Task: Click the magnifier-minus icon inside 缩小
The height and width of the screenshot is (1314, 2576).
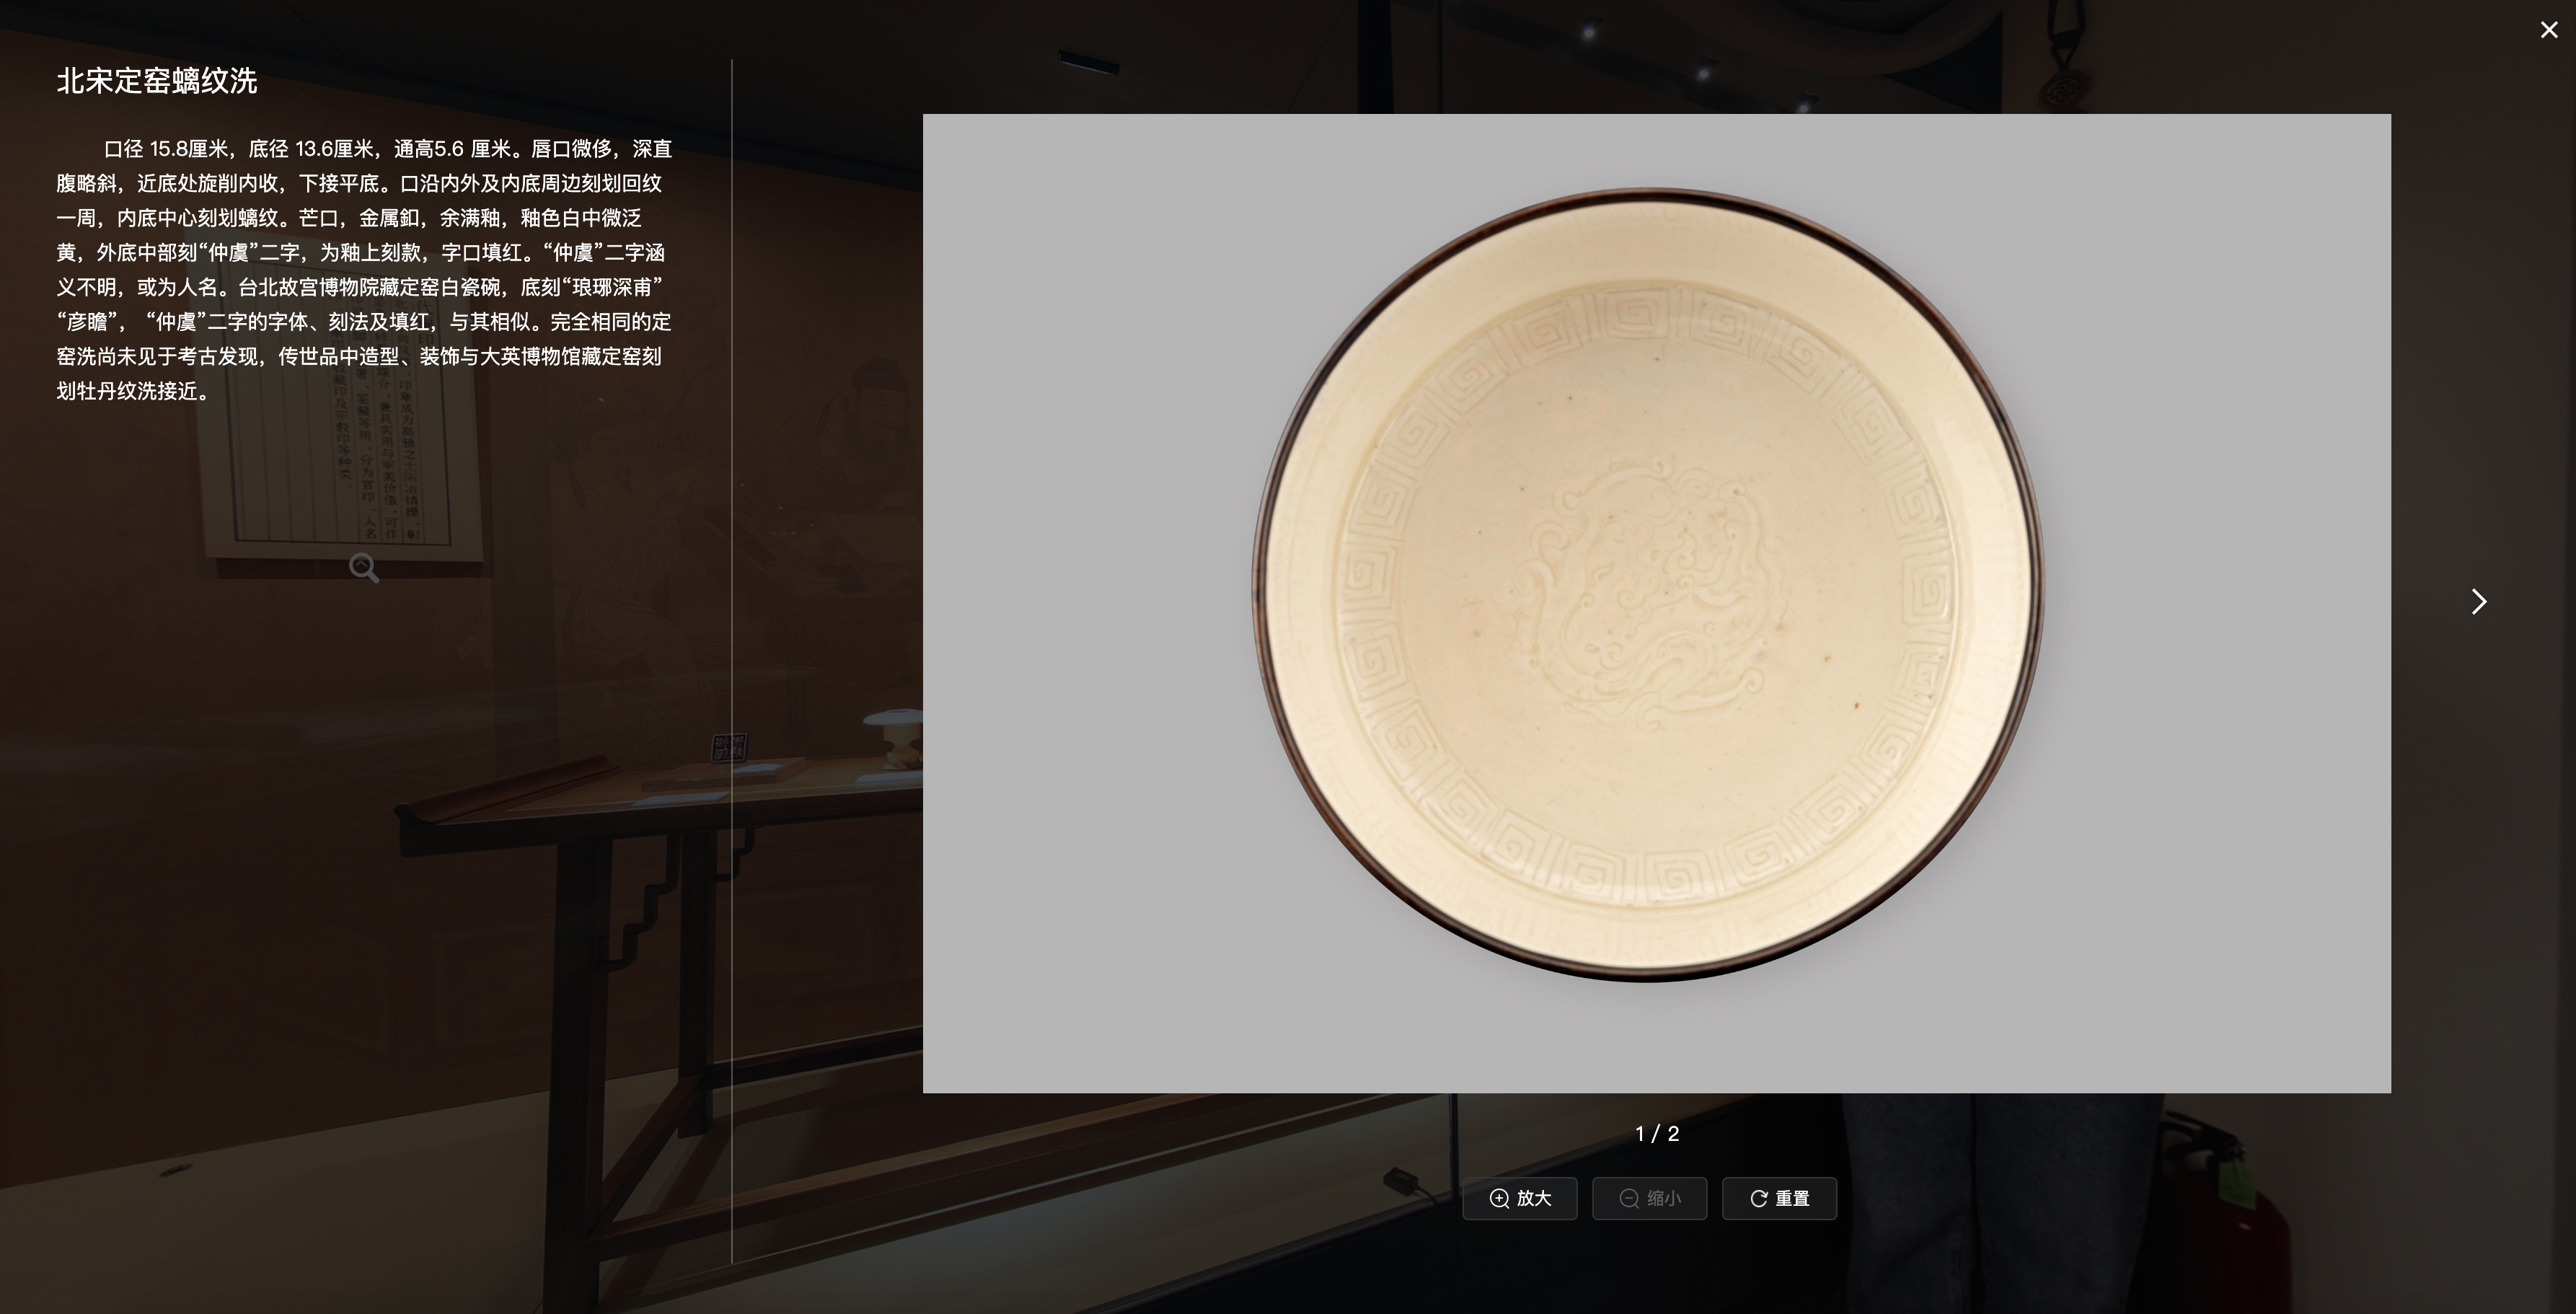Action: 1629,1198
